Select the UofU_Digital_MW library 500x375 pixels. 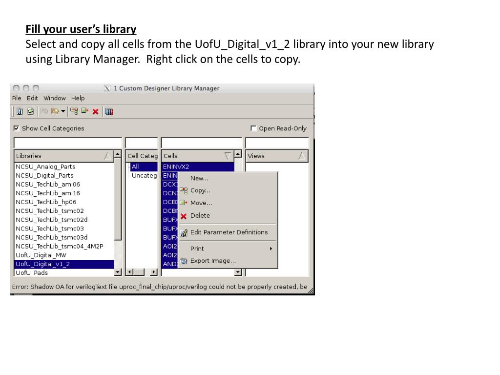[x=64, y=255]
